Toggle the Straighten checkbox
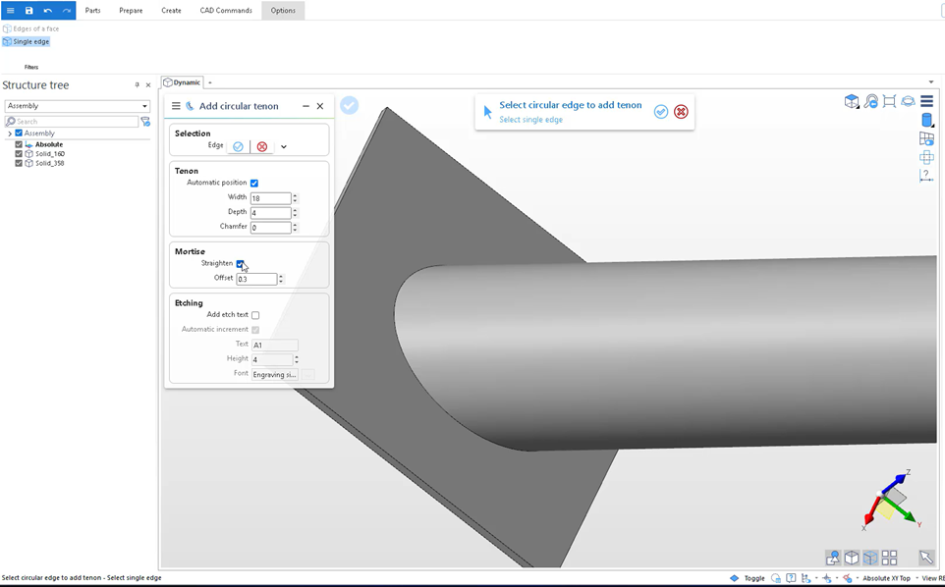Image resolution: width=945 pixels, height=587 pixels. tap(240, 264)
